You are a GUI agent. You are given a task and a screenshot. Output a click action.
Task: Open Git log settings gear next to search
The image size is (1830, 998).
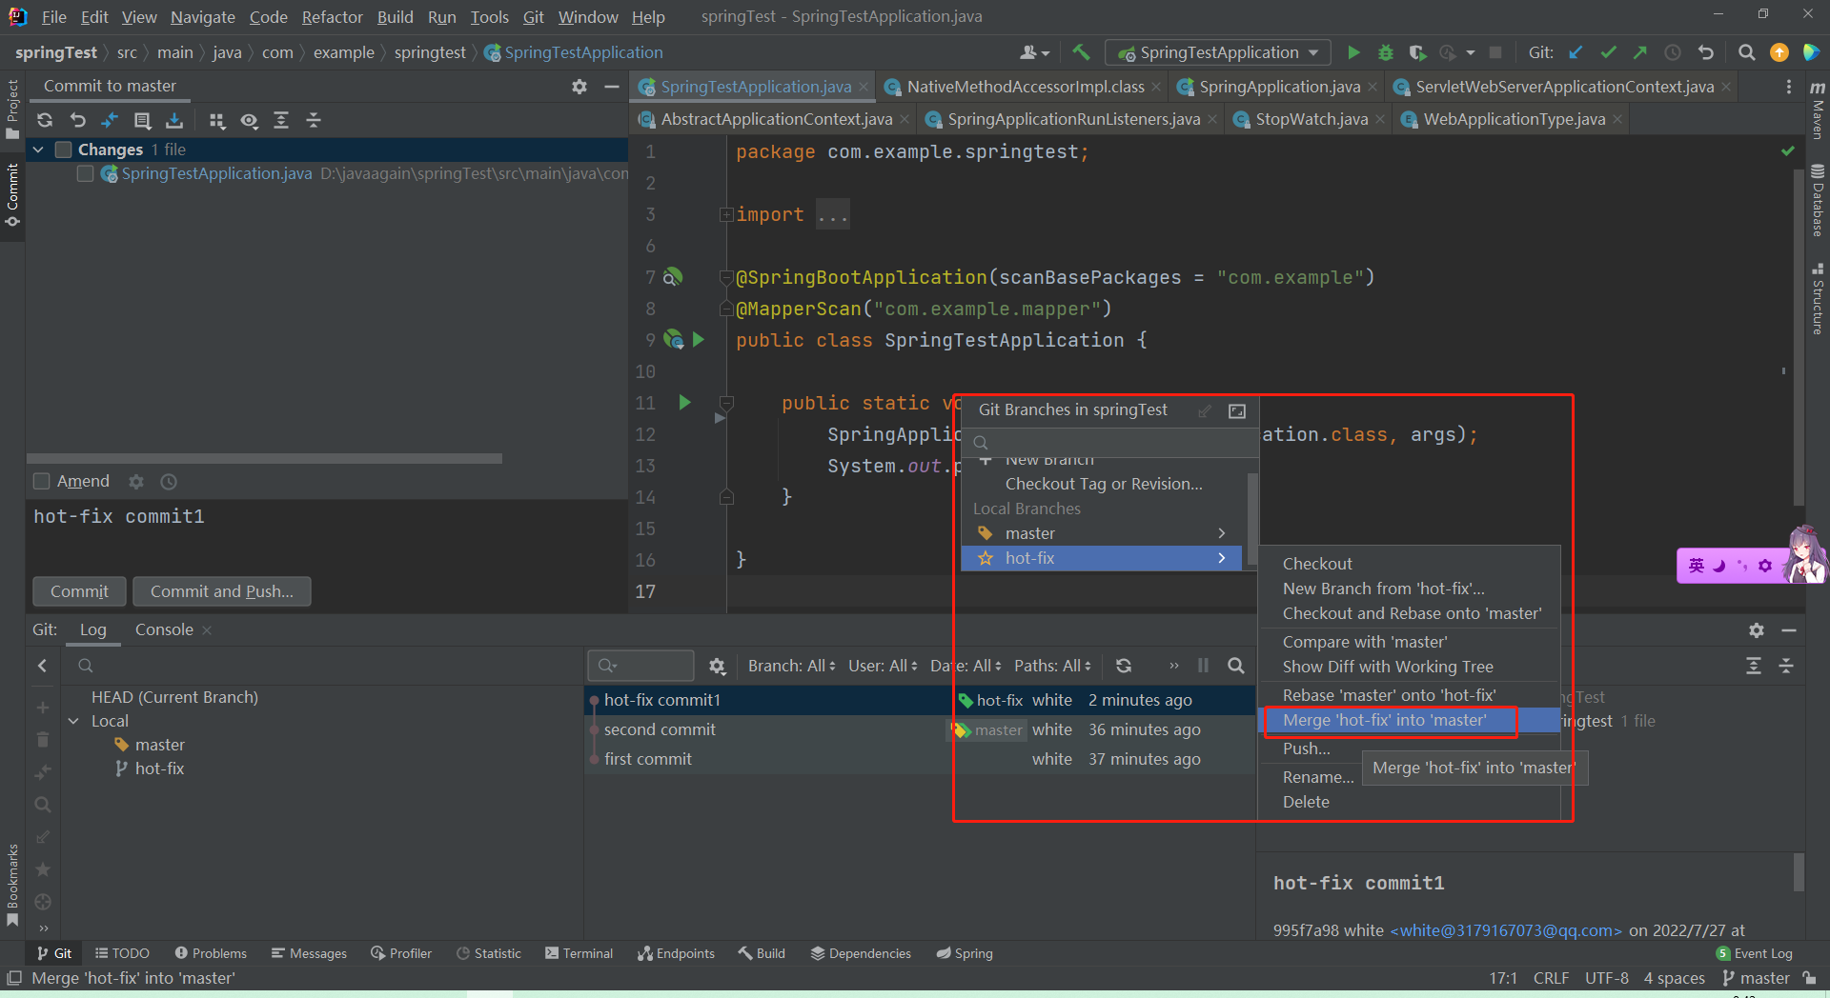click(718, 666)
